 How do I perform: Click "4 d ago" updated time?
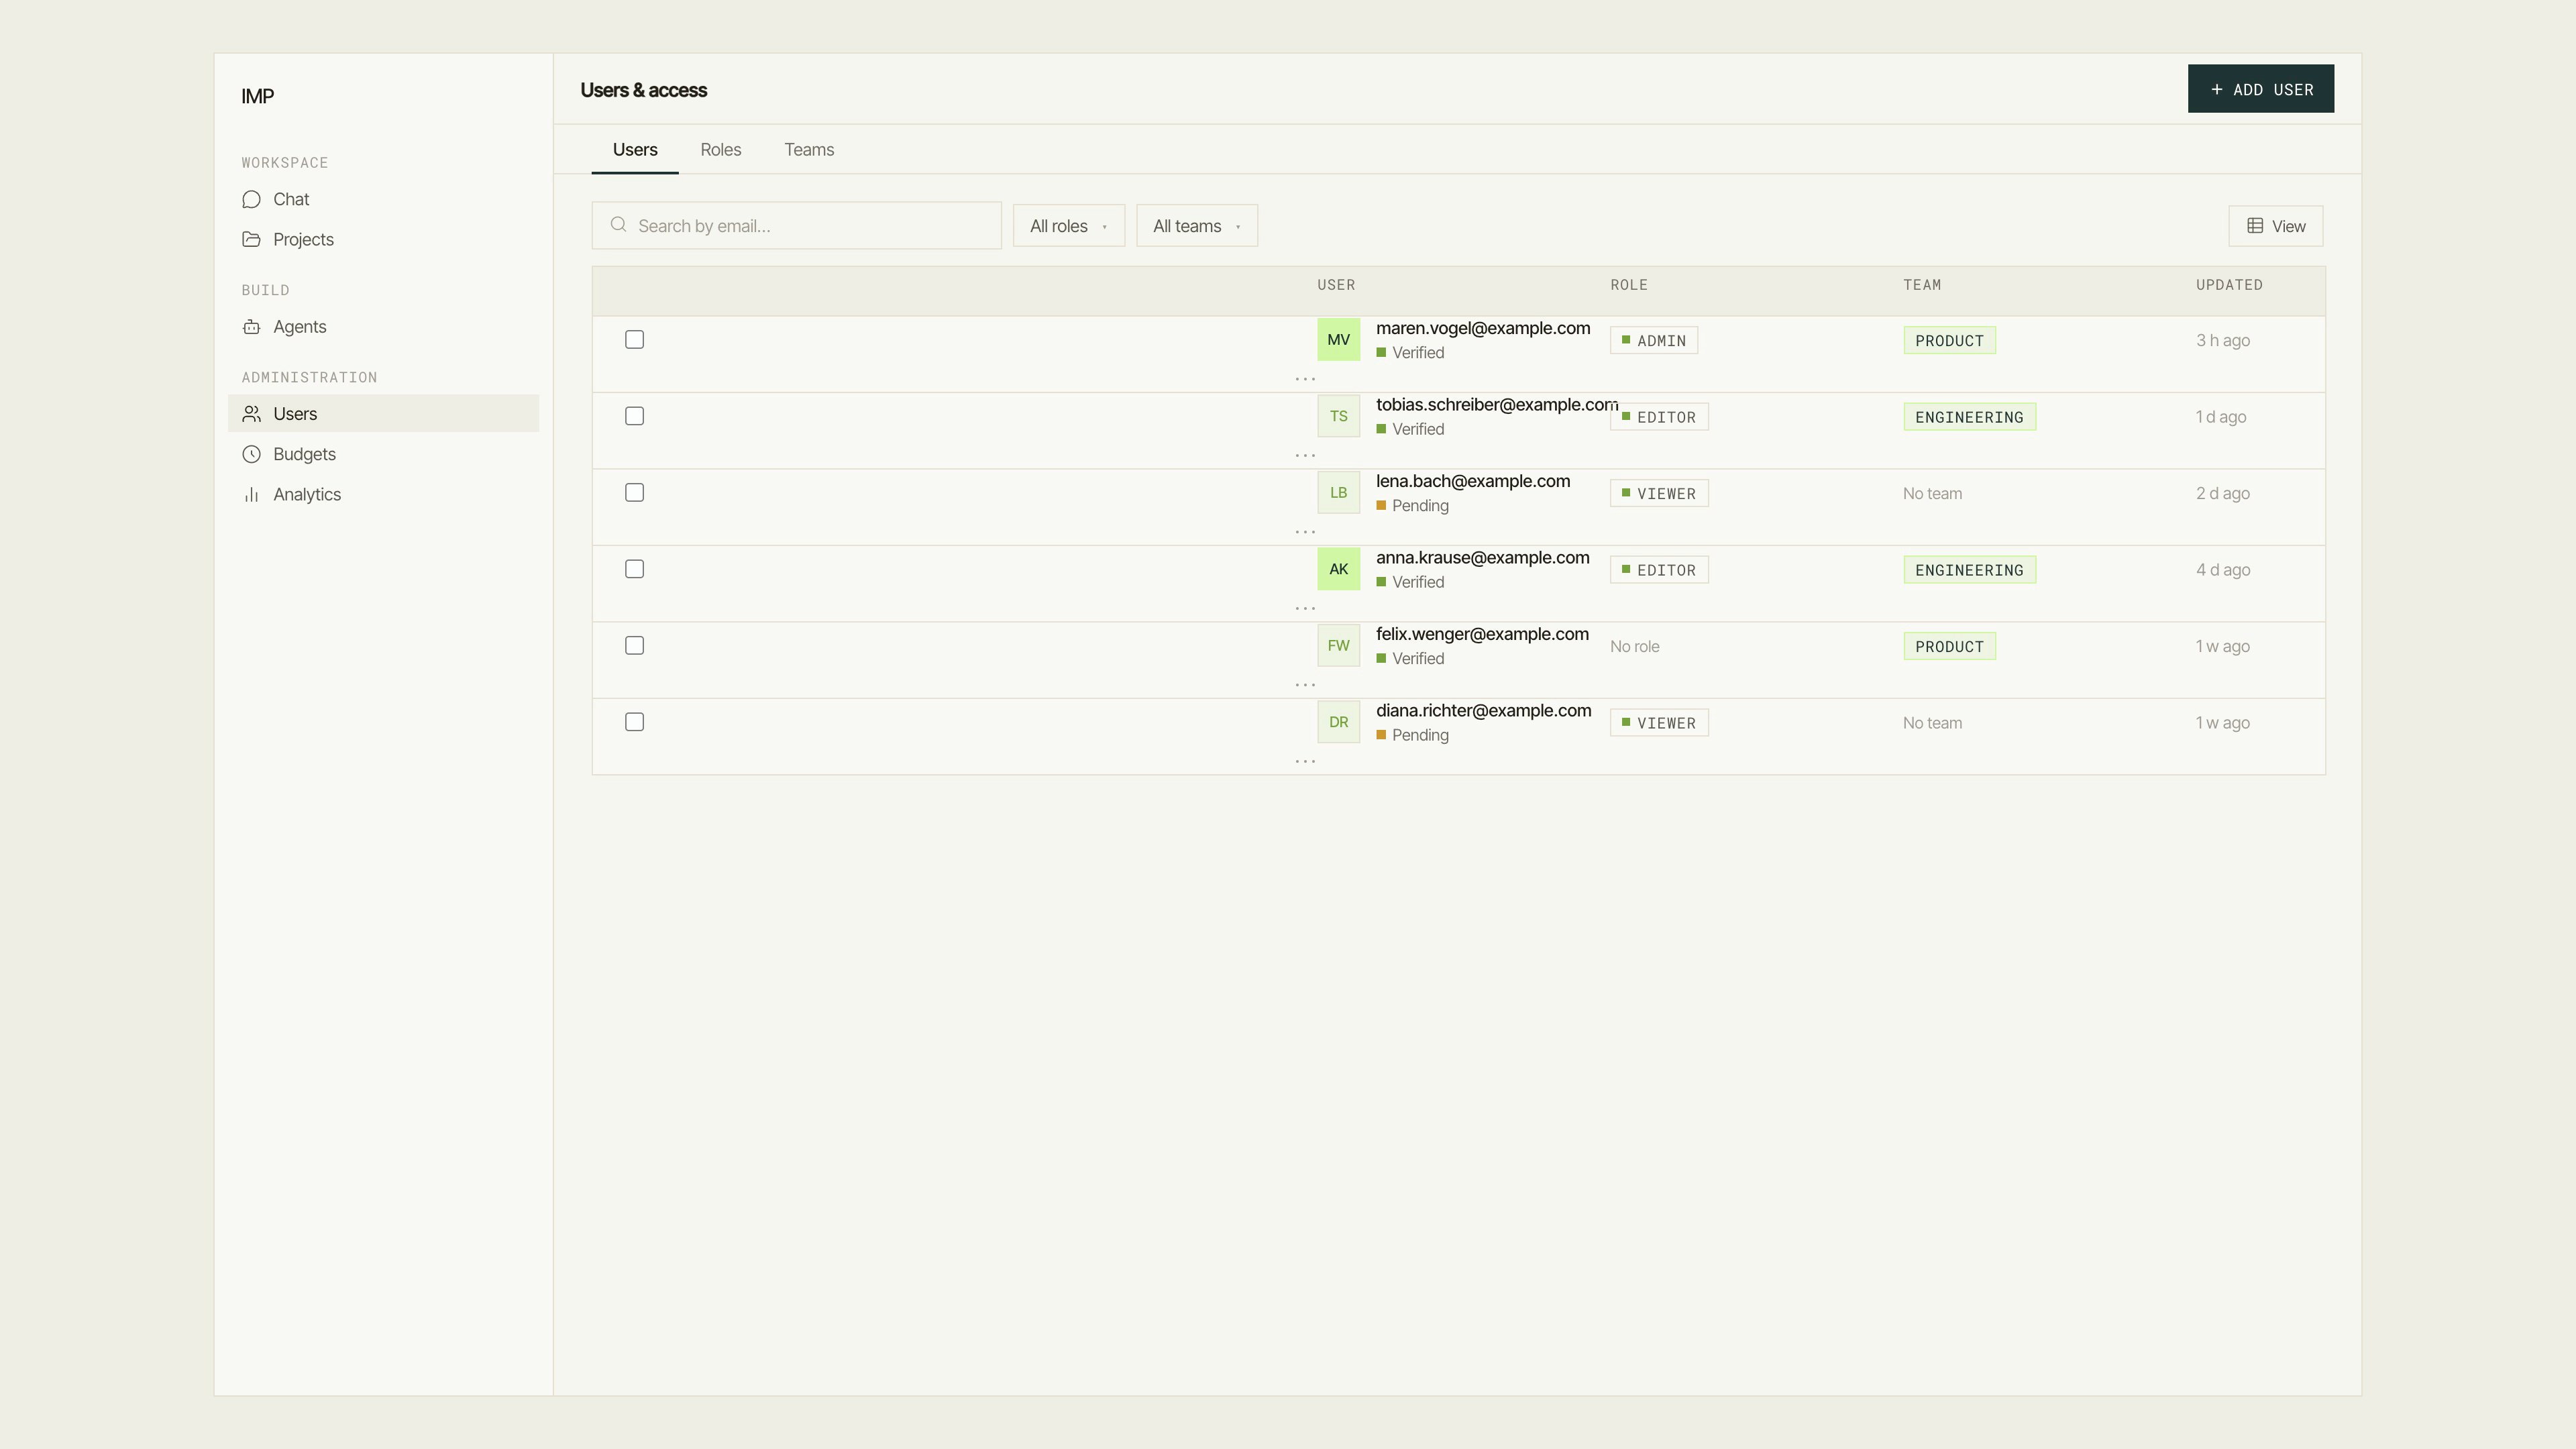click(2222, 570)
